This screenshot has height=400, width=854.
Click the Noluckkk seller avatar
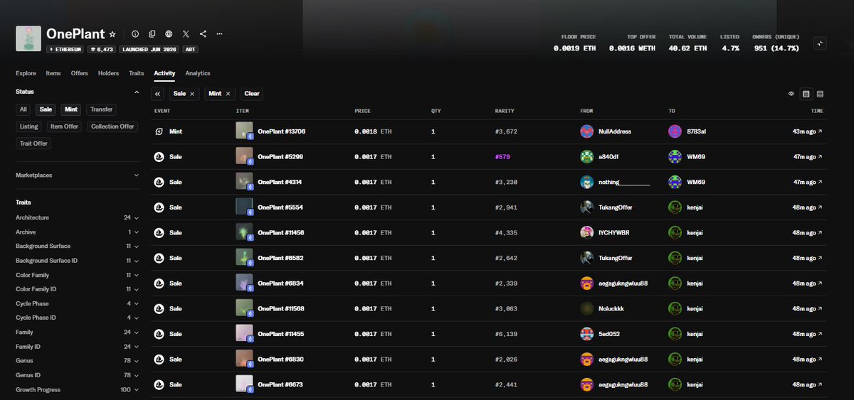[x=587, y=308]
